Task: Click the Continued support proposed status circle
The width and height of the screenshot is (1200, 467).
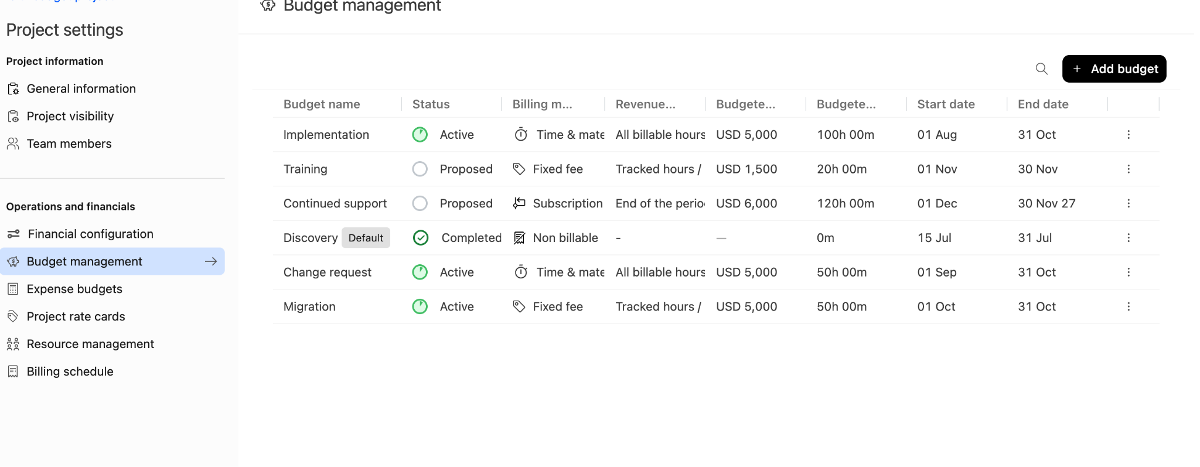Action: tap(420, 203)
